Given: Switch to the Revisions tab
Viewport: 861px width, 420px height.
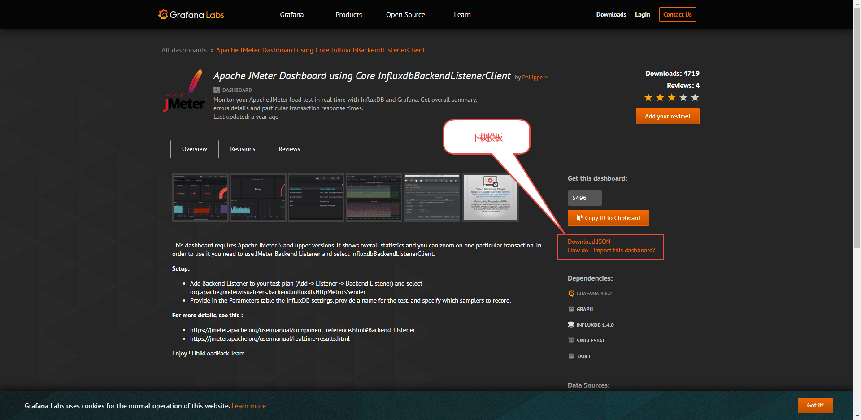Looking at the screenshot, I should (243, 149).
